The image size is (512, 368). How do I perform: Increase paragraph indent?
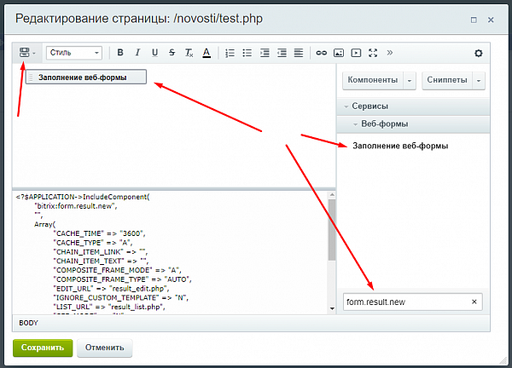coord(265,53)
